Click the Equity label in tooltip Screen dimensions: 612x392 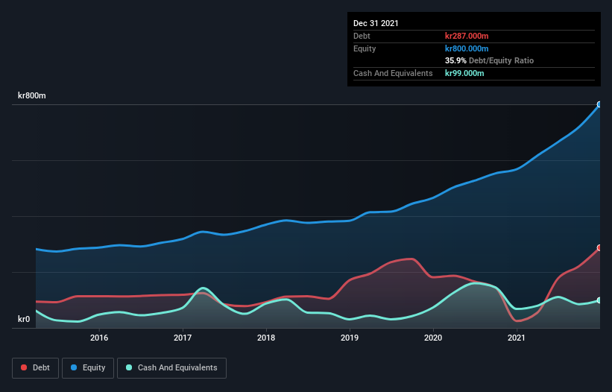(365, 48)
